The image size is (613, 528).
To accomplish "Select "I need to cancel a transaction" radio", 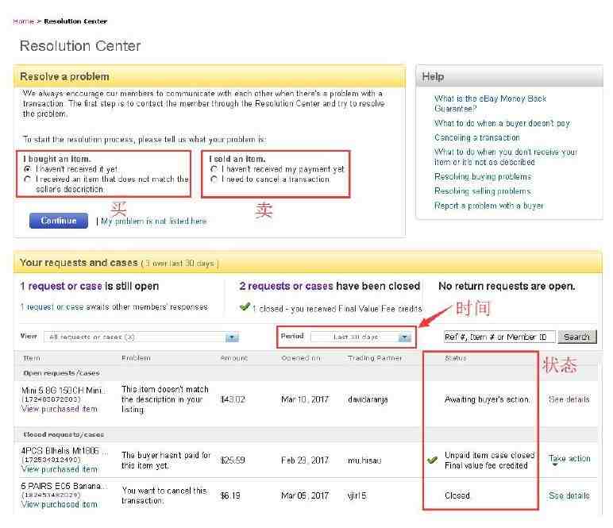I will pyautogui.click(x=214, y=179).
